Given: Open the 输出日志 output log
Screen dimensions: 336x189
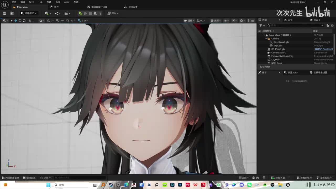Looking at the screenshot, I should click(x=29, y=178).
